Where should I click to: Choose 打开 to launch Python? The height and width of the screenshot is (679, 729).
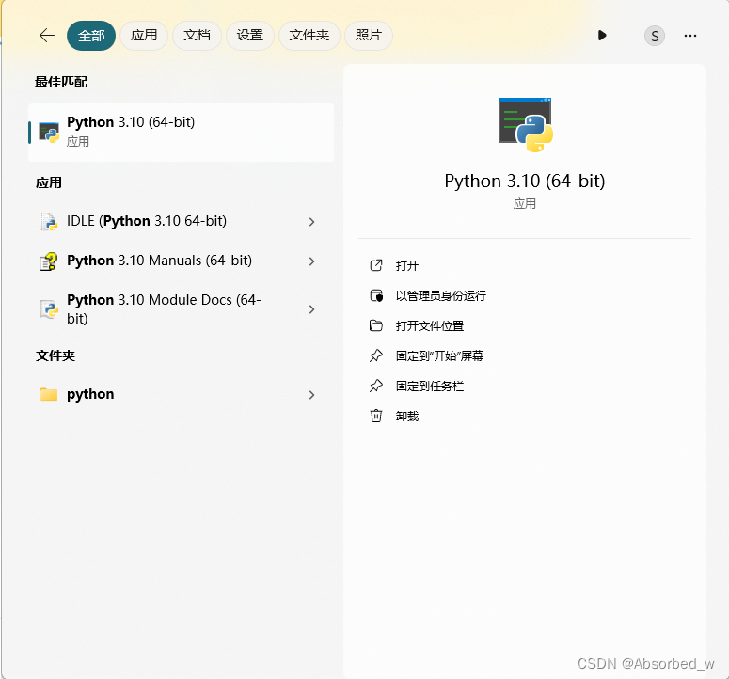coord(406,266)
